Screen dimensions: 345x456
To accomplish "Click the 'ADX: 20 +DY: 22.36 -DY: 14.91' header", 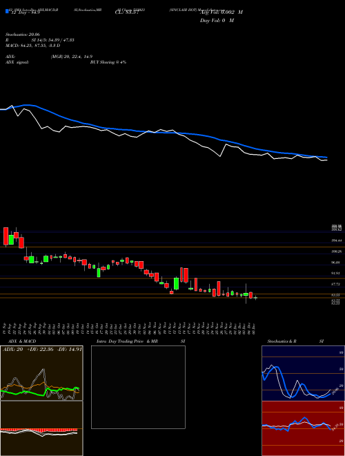I will pyautogui.click(x=42, y=350).
